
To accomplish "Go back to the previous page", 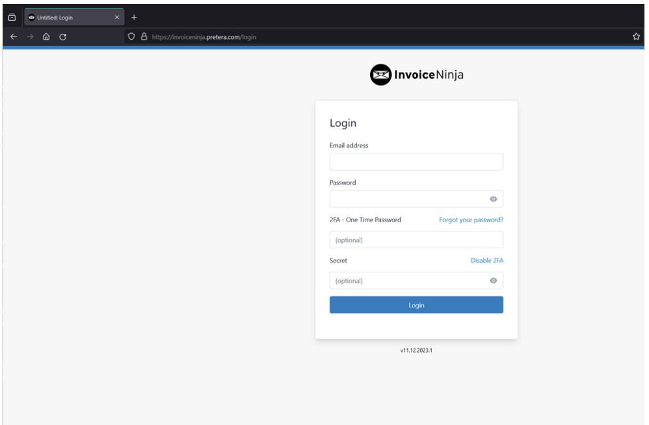I will click(14, 37).
